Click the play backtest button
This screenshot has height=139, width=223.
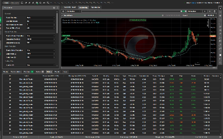click(205, 11)
